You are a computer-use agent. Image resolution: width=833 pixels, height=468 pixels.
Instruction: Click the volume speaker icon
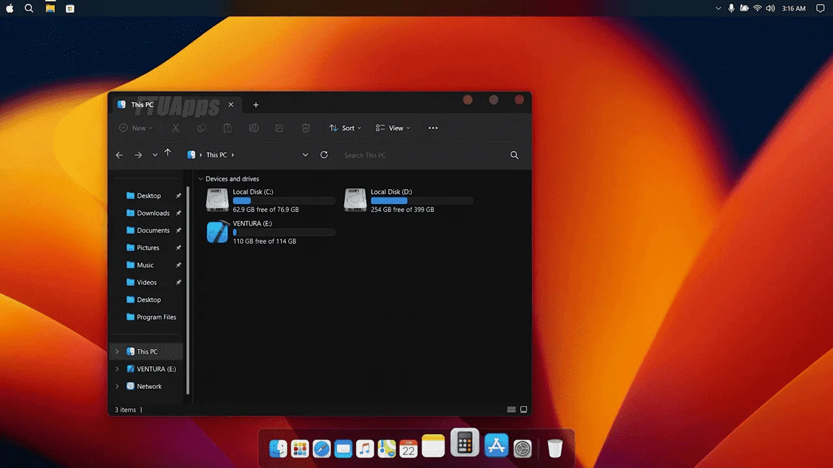click(771, 8)
